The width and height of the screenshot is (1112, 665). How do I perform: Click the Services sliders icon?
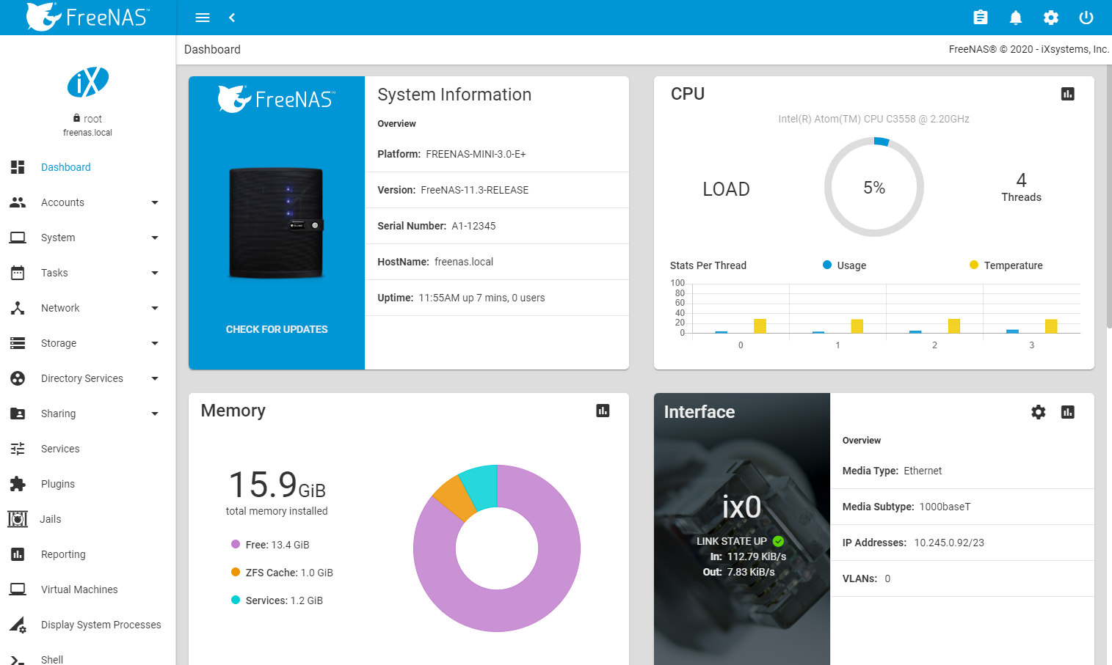point(18,449)
